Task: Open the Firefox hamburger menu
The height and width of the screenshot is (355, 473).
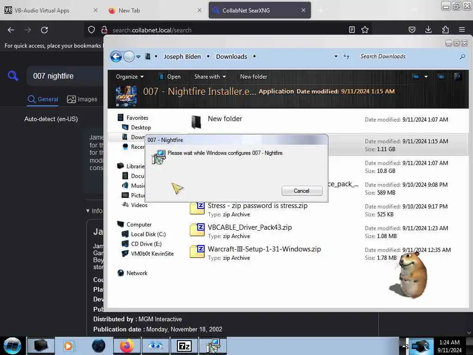Action: (462, 30)
